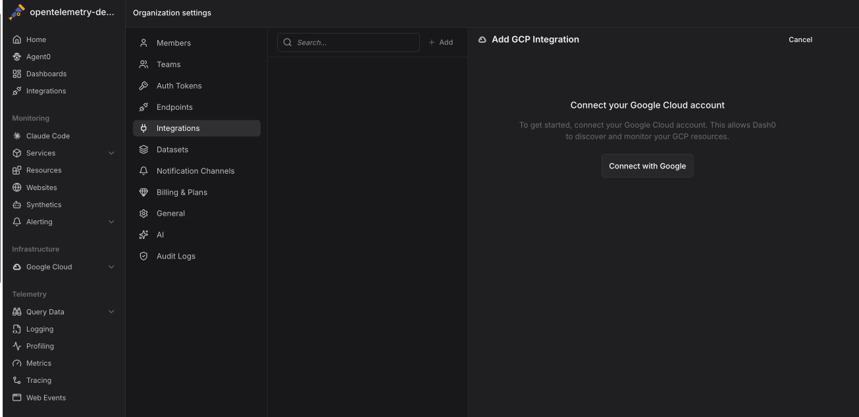Click the Teams people icon
The width and height of the screenshot is (859, 417).
point(143,64)
